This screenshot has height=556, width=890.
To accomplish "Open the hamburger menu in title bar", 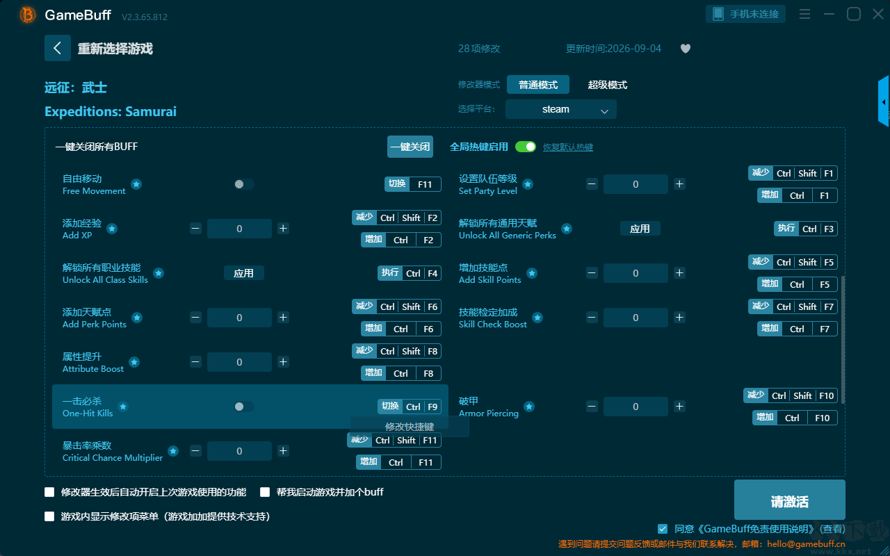I will pyautogui.click(x=804, y=14).
